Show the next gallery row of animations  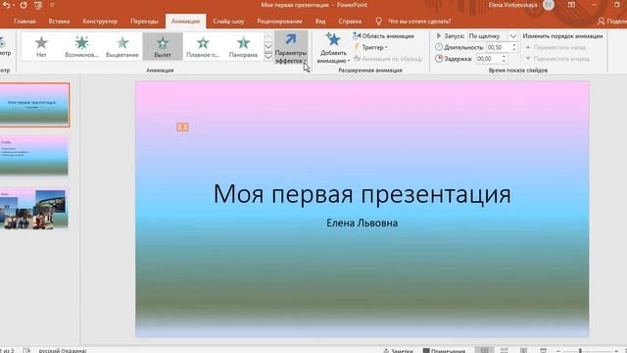[x=268, y=47]
